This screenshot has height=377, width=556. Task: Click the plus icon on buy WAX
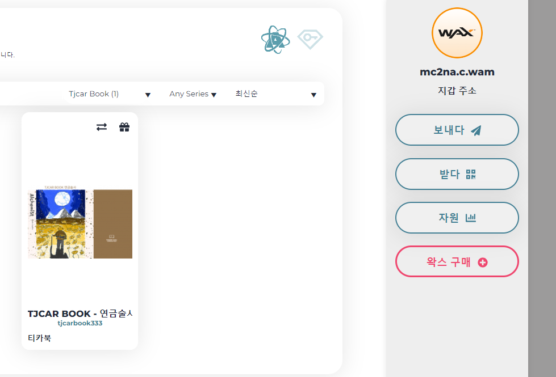click(483, 262)
